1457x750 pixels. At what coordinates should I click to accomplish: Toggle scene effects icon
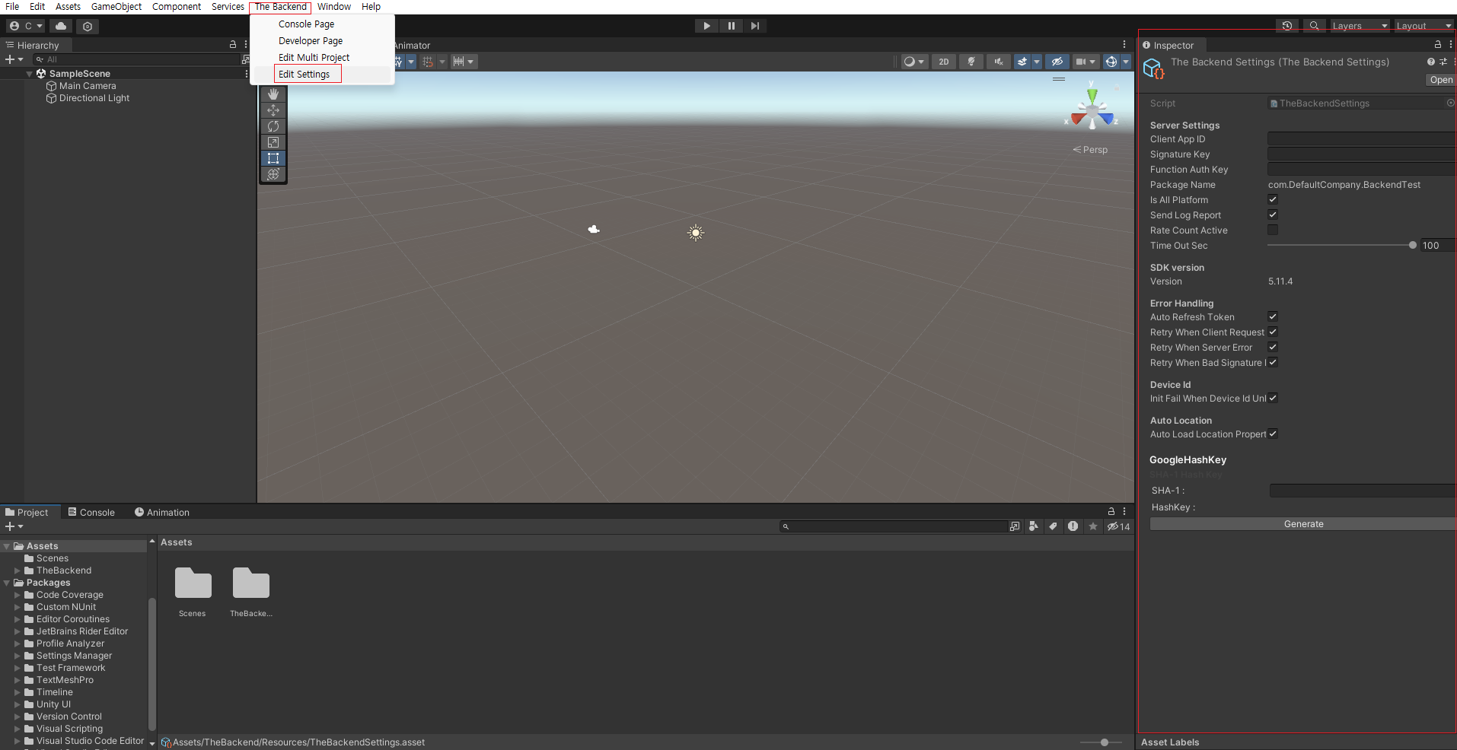[x=1022, y=62]
